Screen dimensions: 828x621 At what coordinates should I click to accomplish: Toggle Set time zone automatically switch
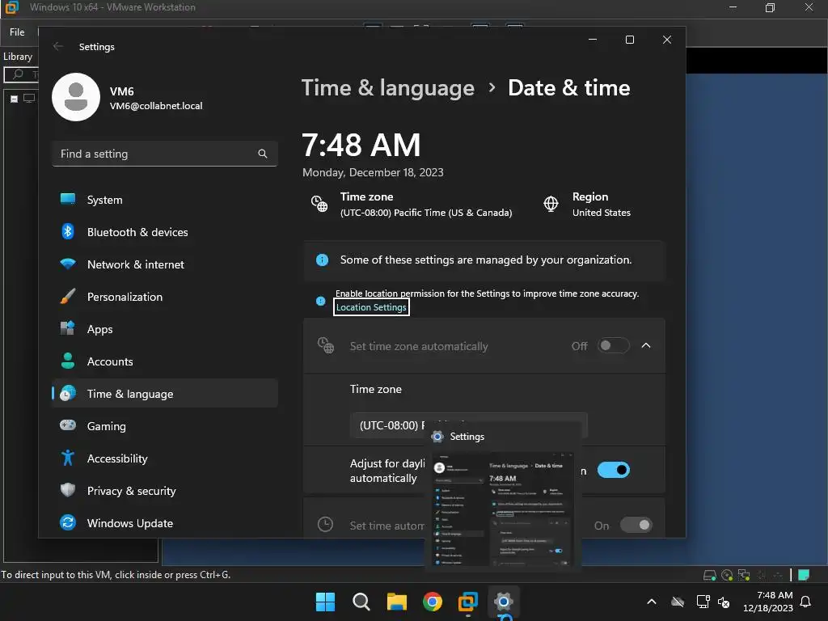point(613,345)
